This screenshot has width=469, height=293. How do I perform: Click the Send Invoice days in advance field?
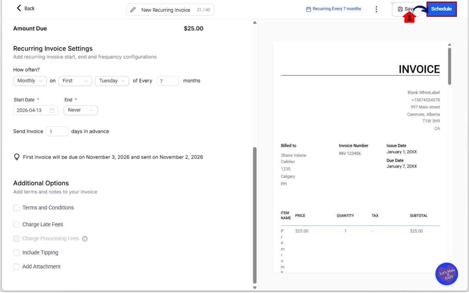(57, 131)
